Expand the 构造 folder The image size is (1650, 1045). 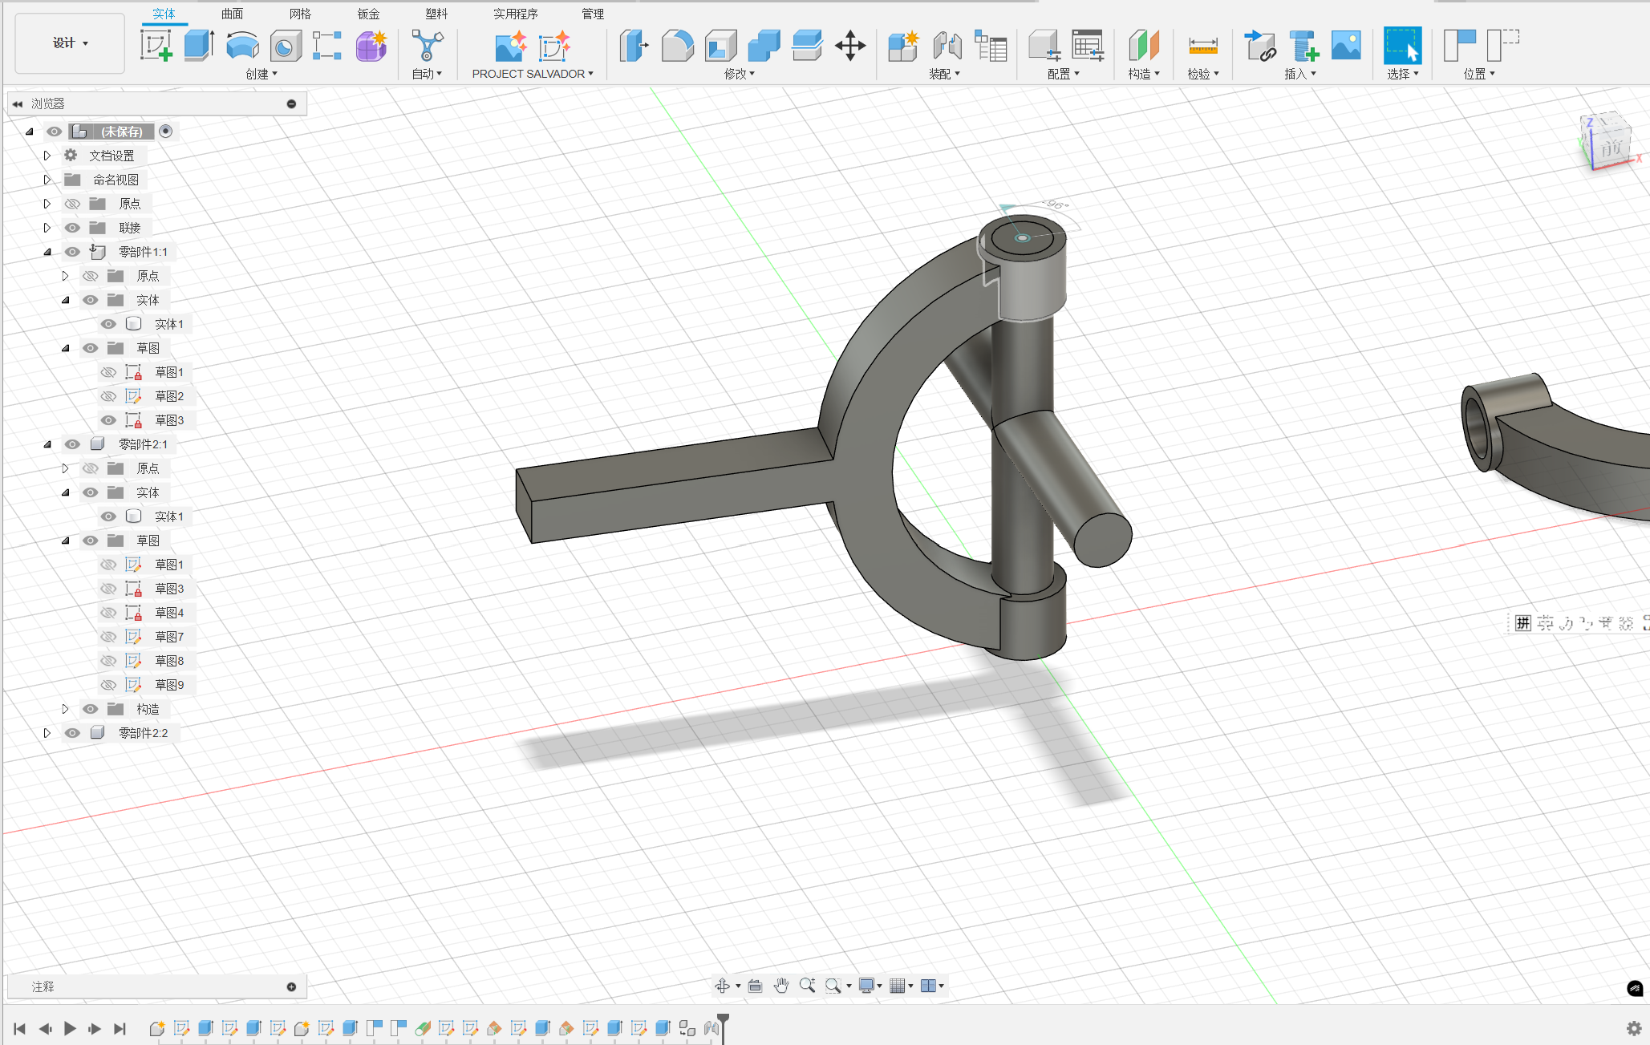66,709
